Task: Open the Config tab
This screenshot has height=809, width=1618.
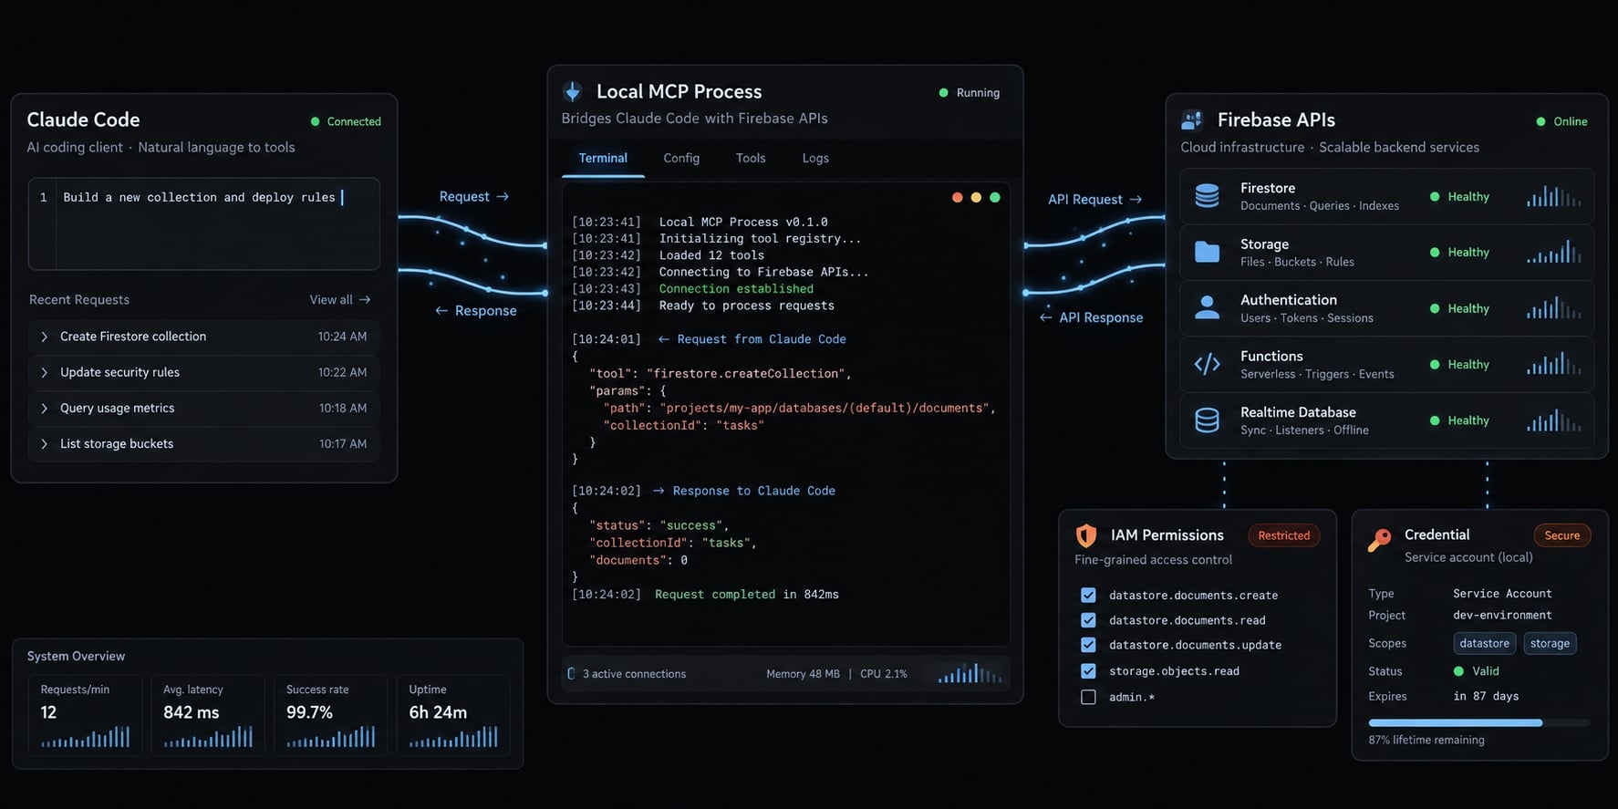Action: [x=681, y=158]
